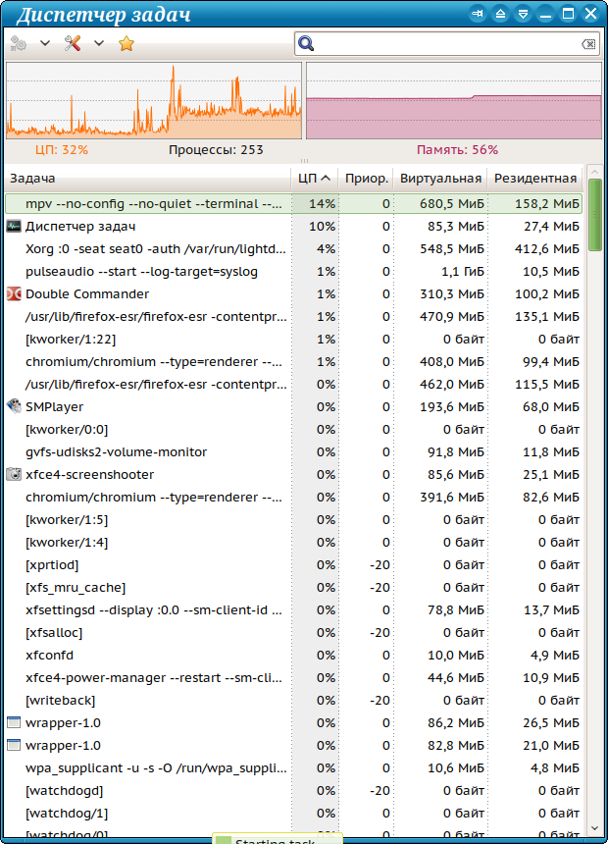Focus the process search input field
This screenshot has width=608, height=844.
click(x=447, y=43)
